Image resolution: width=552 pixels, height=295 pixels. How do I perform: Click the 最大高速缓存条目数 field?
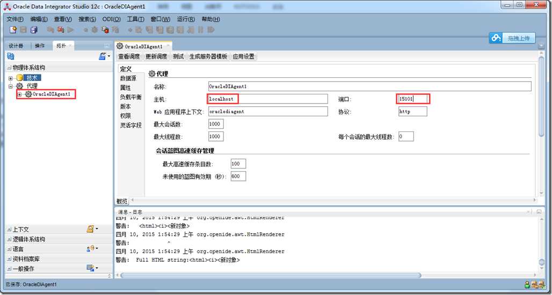tap(238, 164)
